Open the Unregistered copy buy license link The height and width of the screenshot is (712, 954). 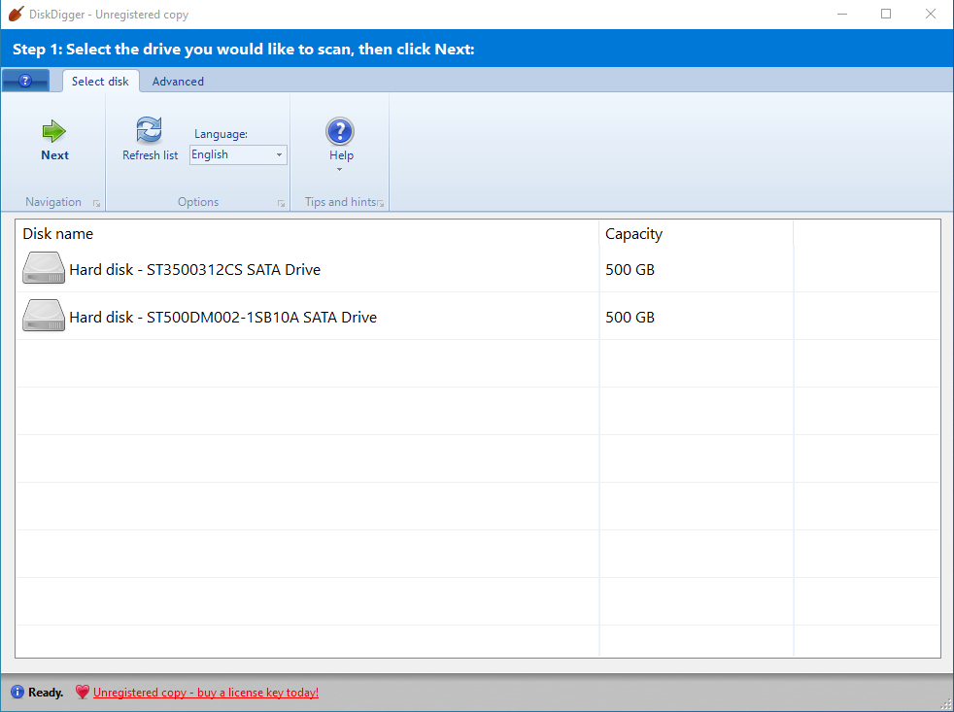click(x=206, y=693)
